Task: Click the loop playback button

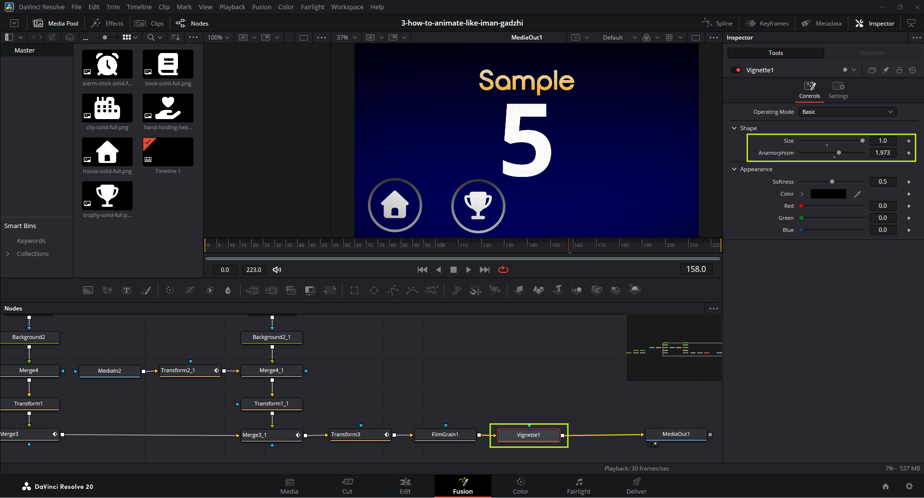Action: click(x=503, y=269)
